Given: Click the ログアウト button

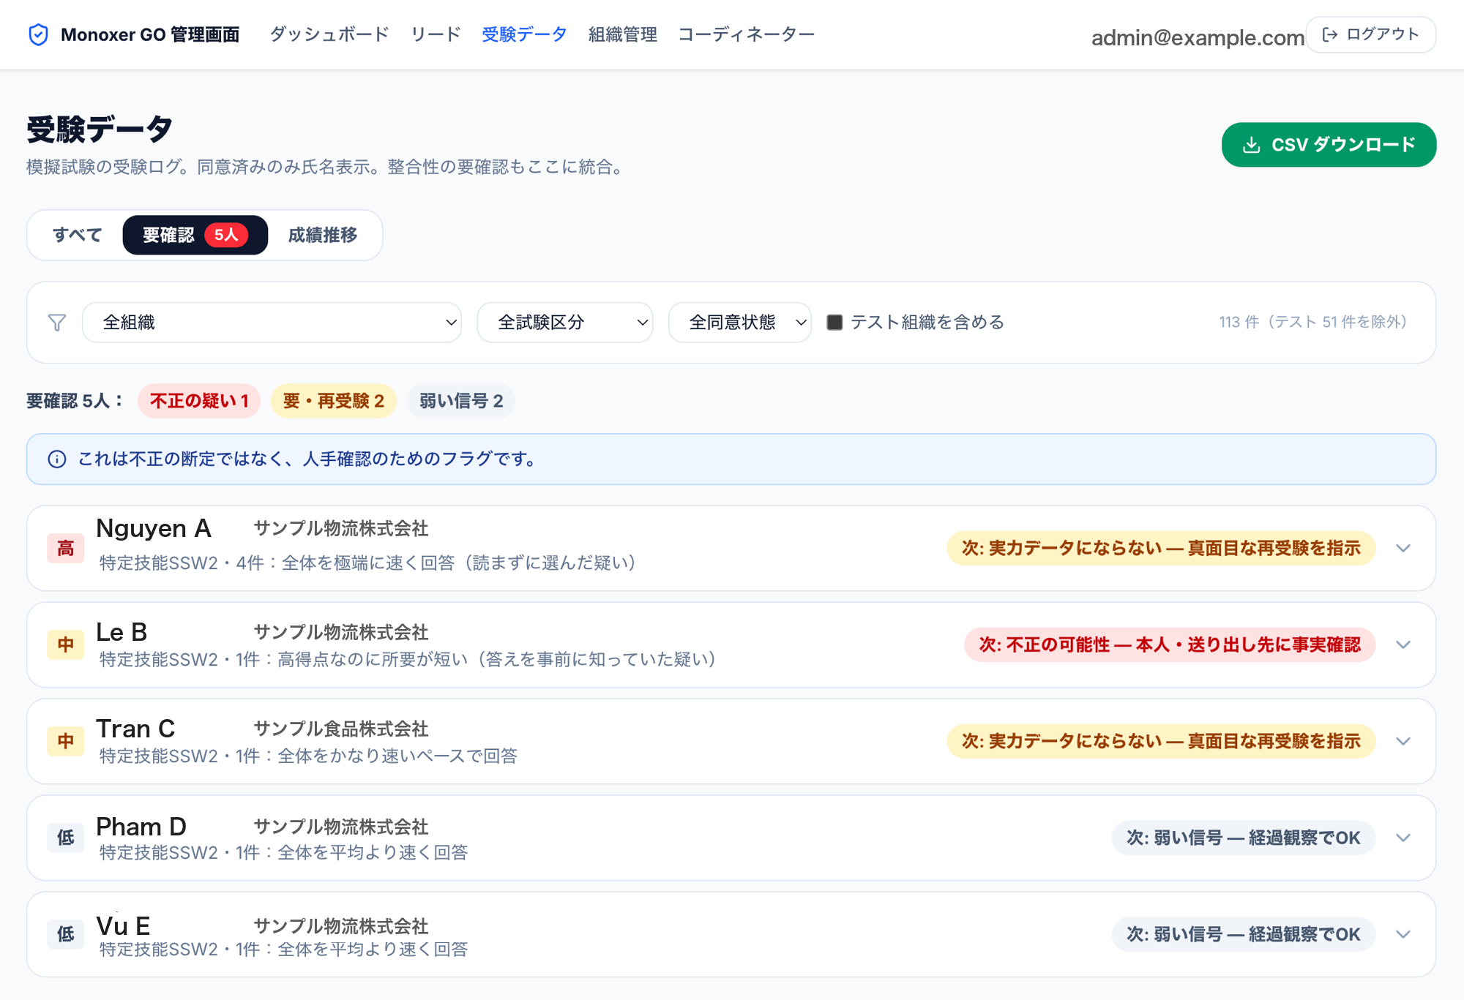Looking at the screenshot, I should click(x=1371, y=34).
